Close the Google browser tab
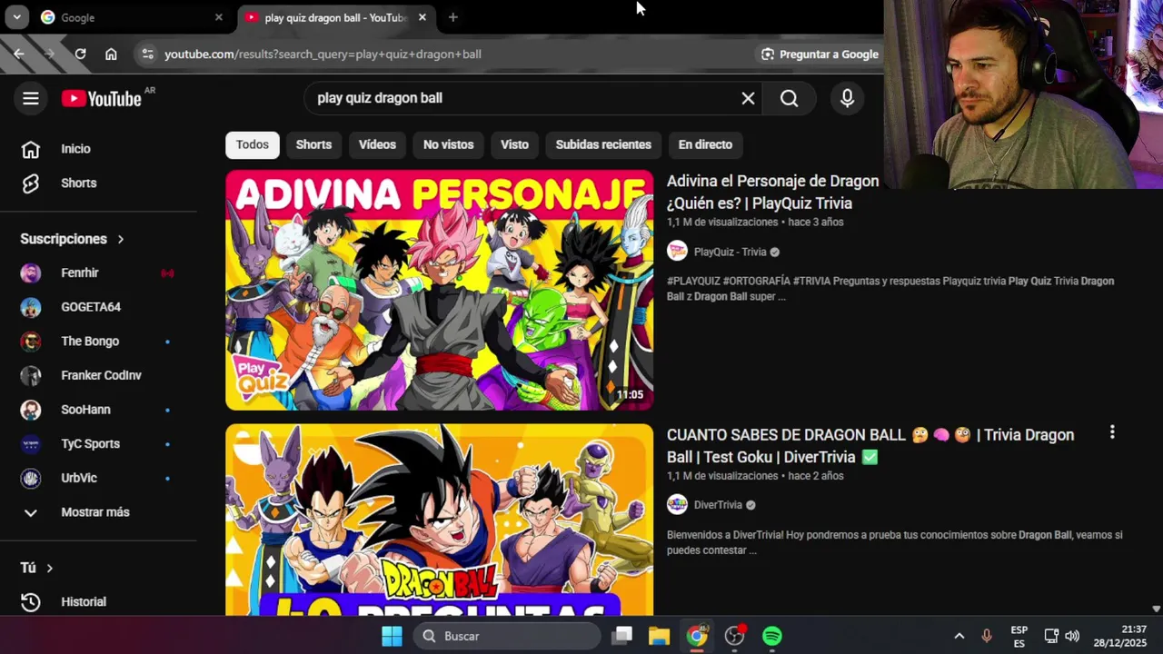 [x=218, y=17]
